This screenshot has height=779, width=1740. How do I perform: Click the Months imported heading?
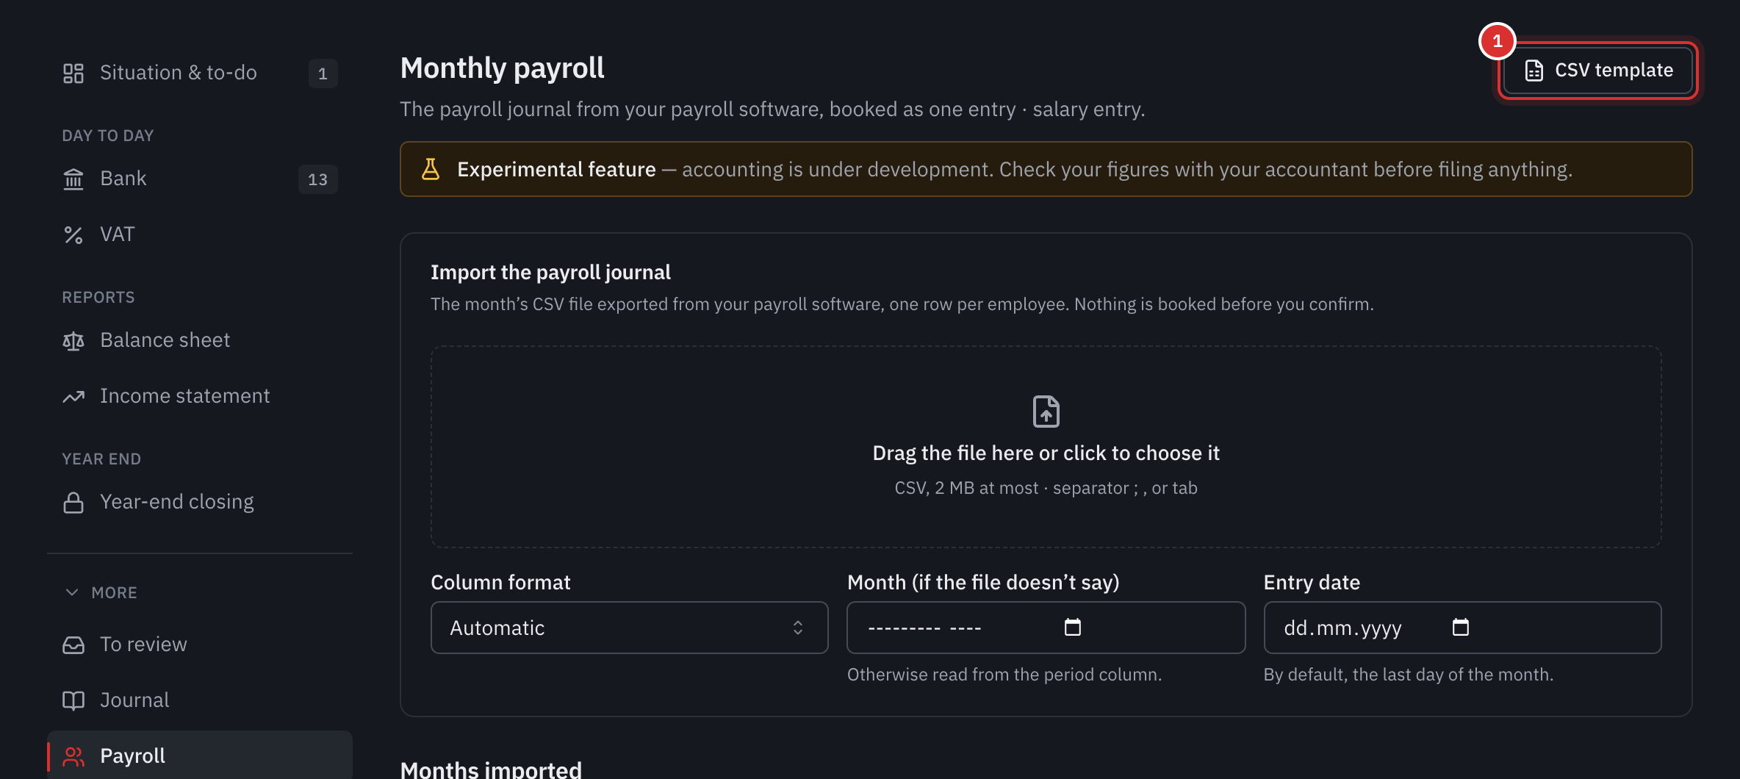tap(491, 769)
